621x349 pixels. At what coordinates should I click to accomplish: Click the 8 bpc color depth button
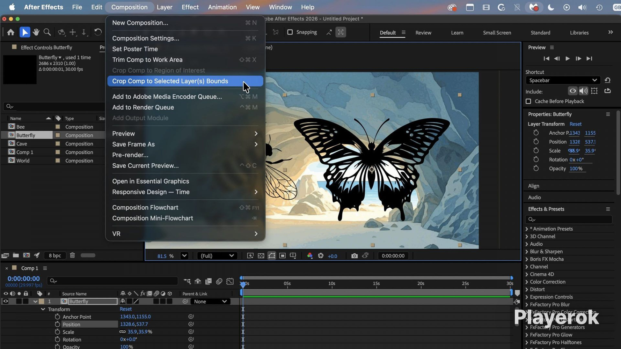point(55,255)
